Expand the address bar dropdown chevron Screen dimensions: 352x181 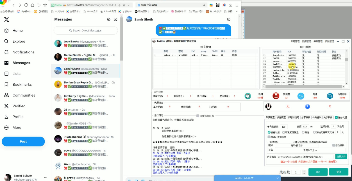coord(129,5)
